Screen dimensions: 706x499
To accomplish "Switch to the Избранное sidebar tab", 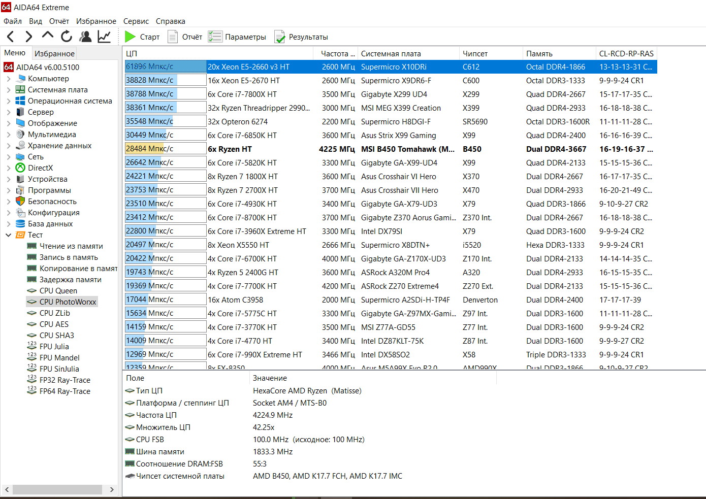I will pyautogui.click(x=54, y=53).
